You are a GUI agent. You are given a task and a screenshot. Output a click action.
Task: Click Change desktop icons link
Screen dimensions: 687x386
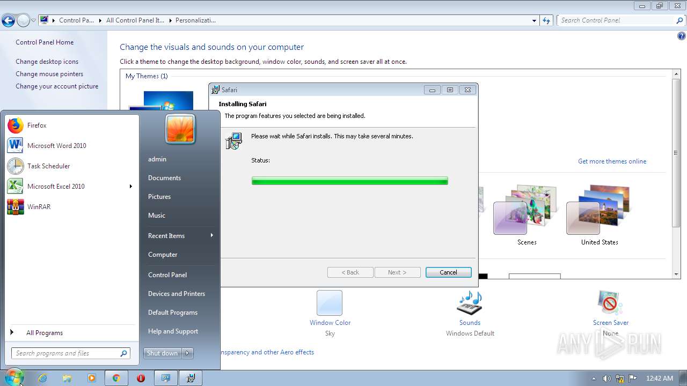47,62
